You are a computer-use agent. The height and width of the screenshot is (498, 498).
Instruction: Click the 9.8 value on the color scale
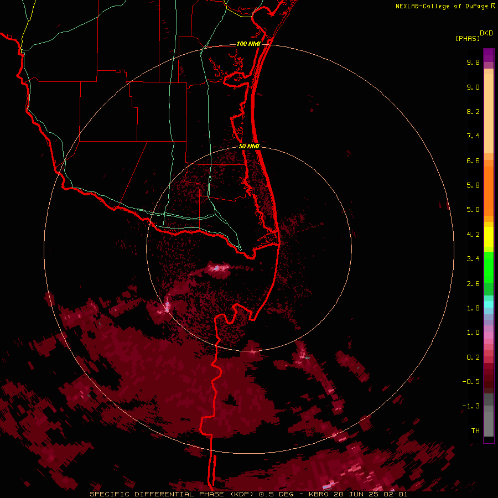(473, 62)
